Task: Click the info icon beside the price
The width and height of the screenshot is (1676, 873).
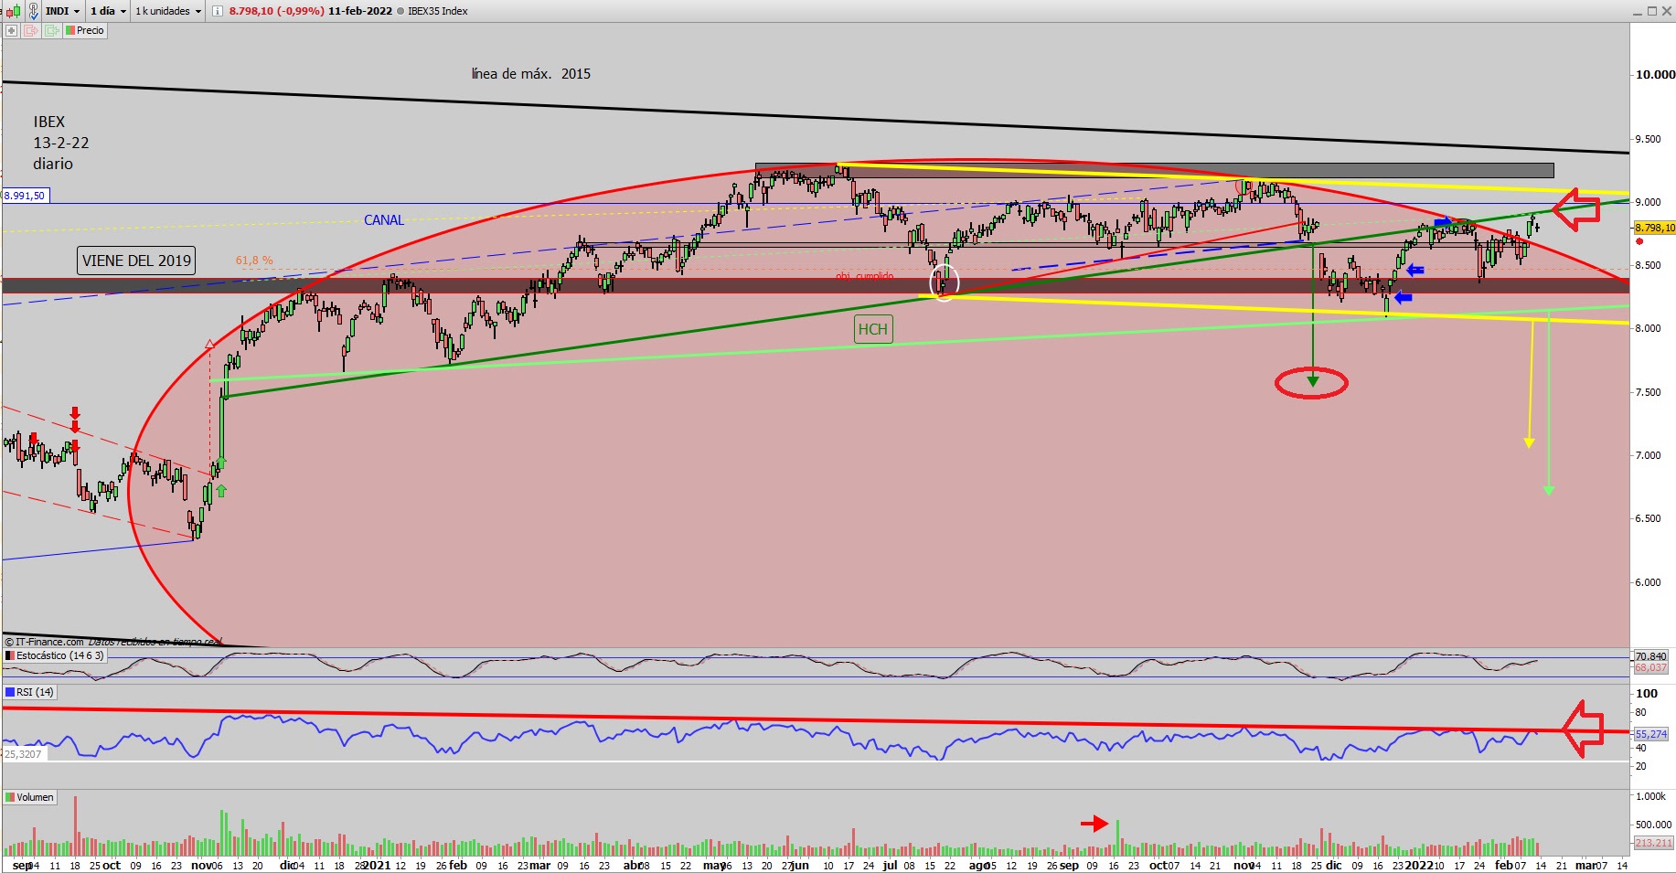Action: point(217,11)
